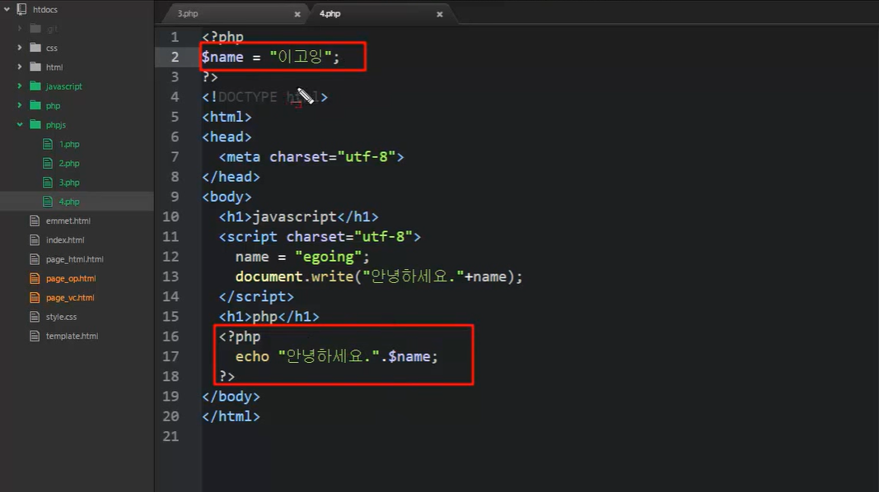This screenshot has height=492, width=879.
Task: Click the css folder icon
Action: coord(35,48)
